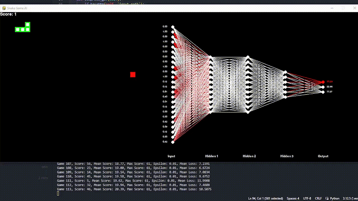Click the output value 77.27
Viewport: 358px width, 201px height.
330,92
